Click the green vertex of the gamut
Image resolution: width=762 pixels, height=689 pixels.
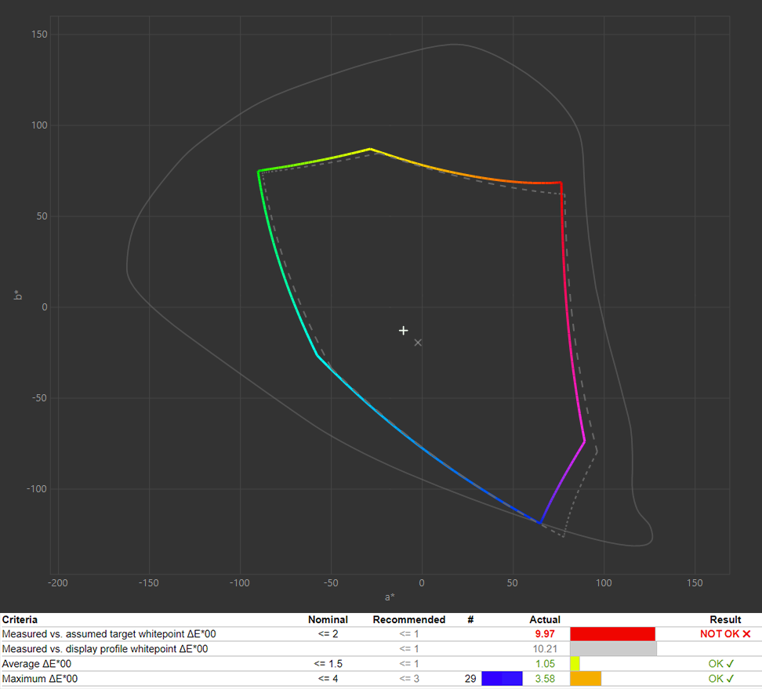[x=259, y=171]
